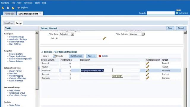Viewport: 190px width, 107px height.
Task: Click the Add button
Action: click(x=90, y=56)
